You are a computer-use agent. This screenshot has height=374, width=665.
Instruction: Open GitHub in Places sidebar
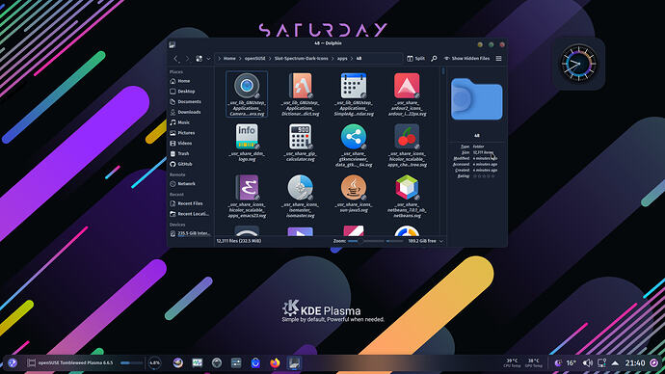click(190, 164)
